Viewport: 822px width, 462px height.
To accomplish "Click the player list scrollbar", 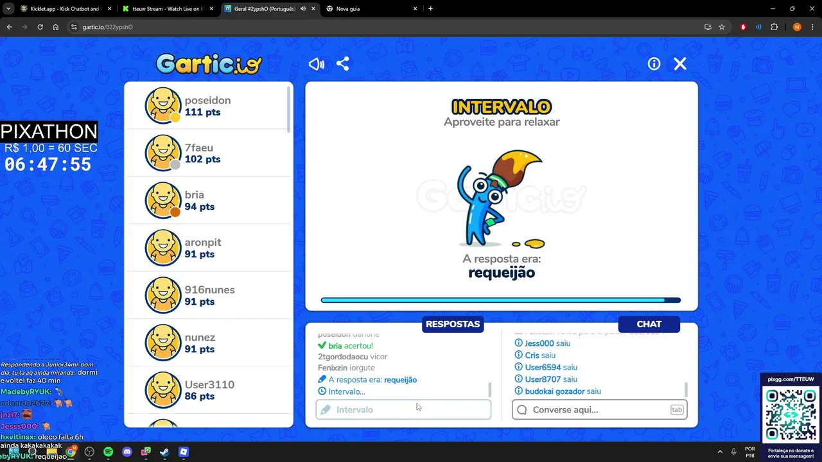I will click(288, 110).
